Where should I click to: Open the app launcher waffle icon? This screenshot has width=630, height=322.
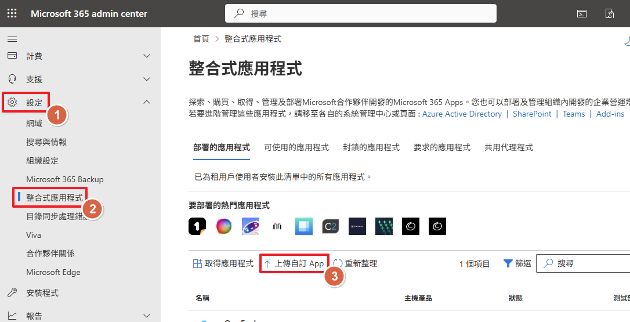(x=12, y=13)
